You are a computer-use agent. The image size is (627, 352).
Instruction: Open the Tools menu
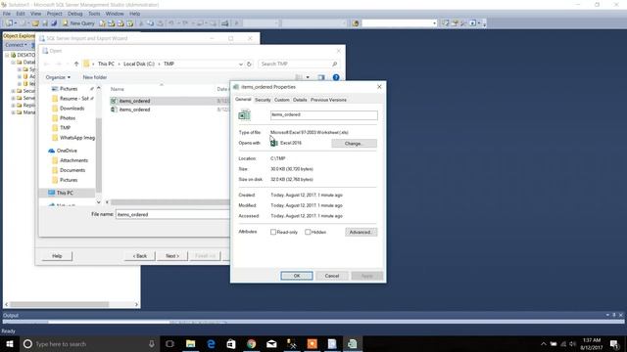tap(94, 14)
